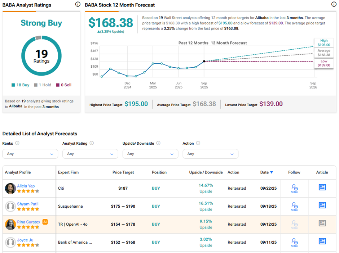339x253 pixels.
Task: Click the Average $168.38 forecast label
Action: coord(323,53)
